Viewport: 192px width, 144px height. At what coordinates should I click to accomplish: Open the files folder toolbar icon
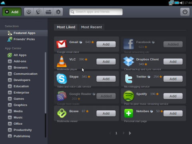coord(48,12)
